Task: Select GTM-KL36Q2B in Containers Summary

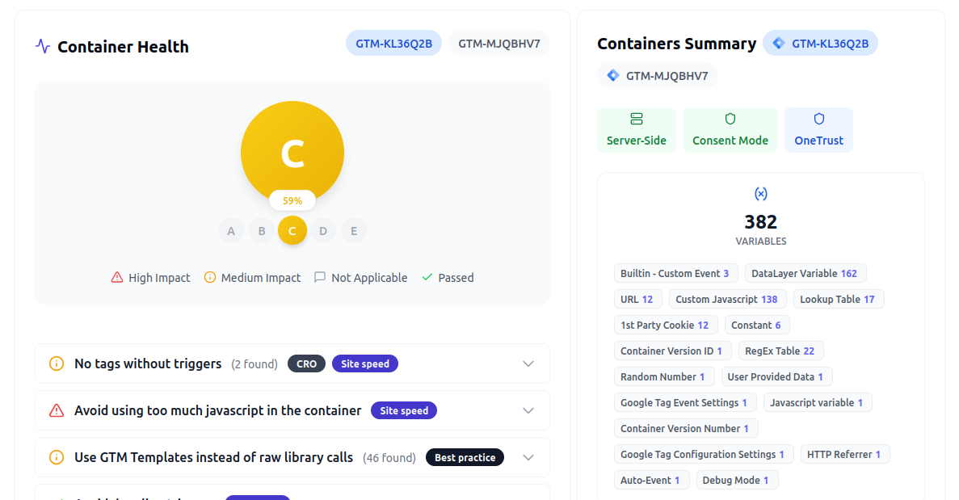Action: pos(820,43)
